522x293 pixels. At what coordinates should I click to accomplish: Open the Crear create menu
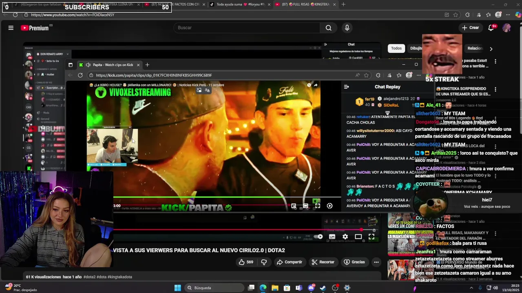[x=470, y=28]
